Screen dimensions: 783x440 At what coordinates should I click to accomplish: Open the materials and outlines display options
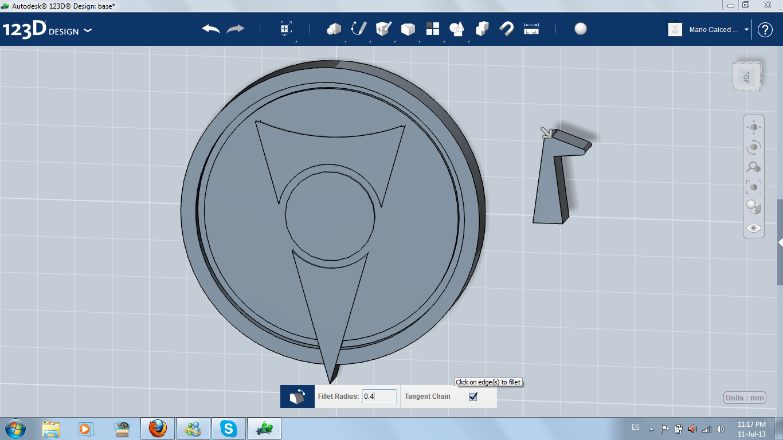click(754, 207)
